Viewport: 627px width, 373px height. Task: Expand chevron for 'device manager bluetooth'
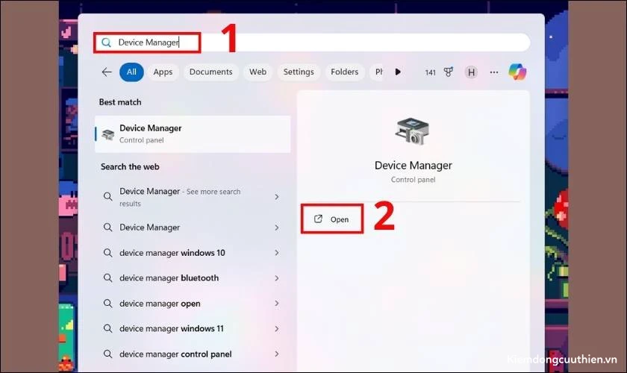(277, 278)
